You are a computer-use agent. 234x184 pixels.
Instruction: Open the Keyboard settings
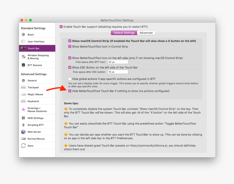(x=37, y=101)
